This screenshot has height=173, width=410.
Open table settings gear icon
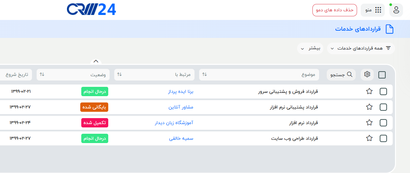[367, 75]
